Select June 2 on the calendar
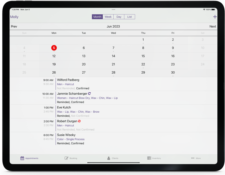 [x=173, y=40]
